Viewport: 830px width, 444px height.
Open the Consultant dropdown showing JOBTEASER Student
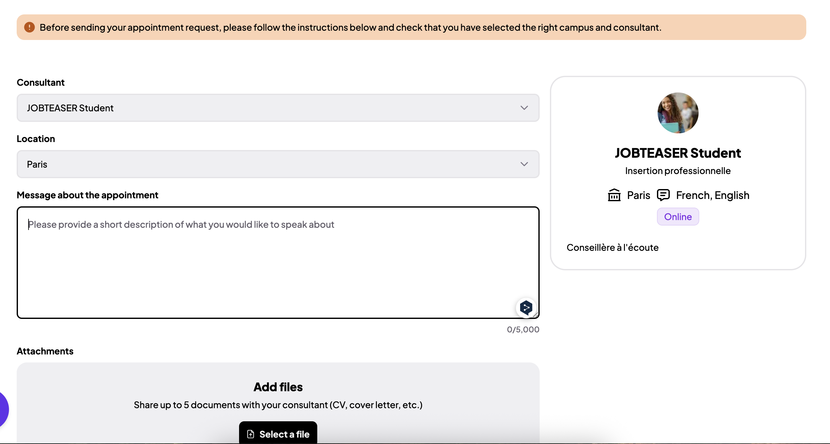coord(278,108)
